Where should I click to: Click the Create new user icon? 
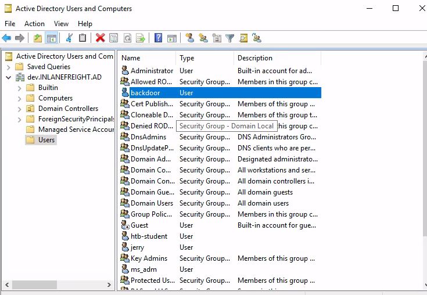[x=189, y=38]
